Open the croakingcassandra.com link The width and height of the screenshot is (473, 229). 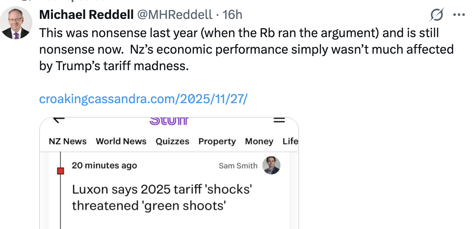[143, 99]
